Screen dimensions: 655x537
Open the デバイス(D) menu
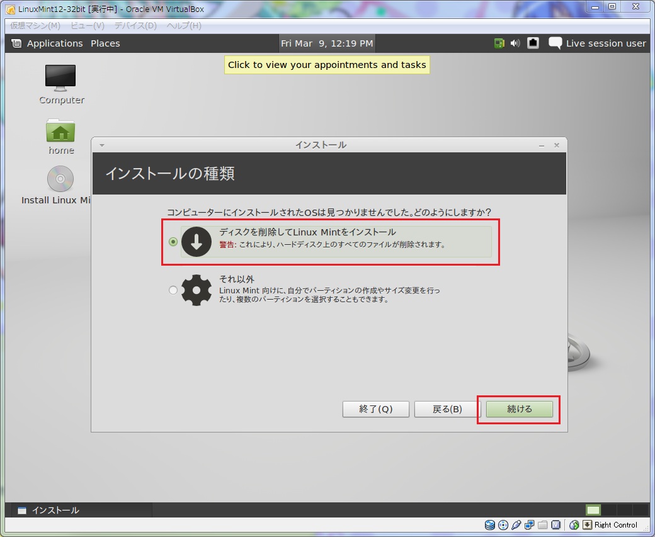135,25
